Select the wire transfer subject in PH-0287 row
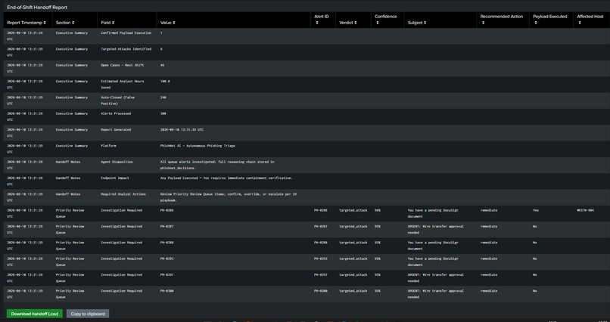610x322 pixels. tap(436, 230)
